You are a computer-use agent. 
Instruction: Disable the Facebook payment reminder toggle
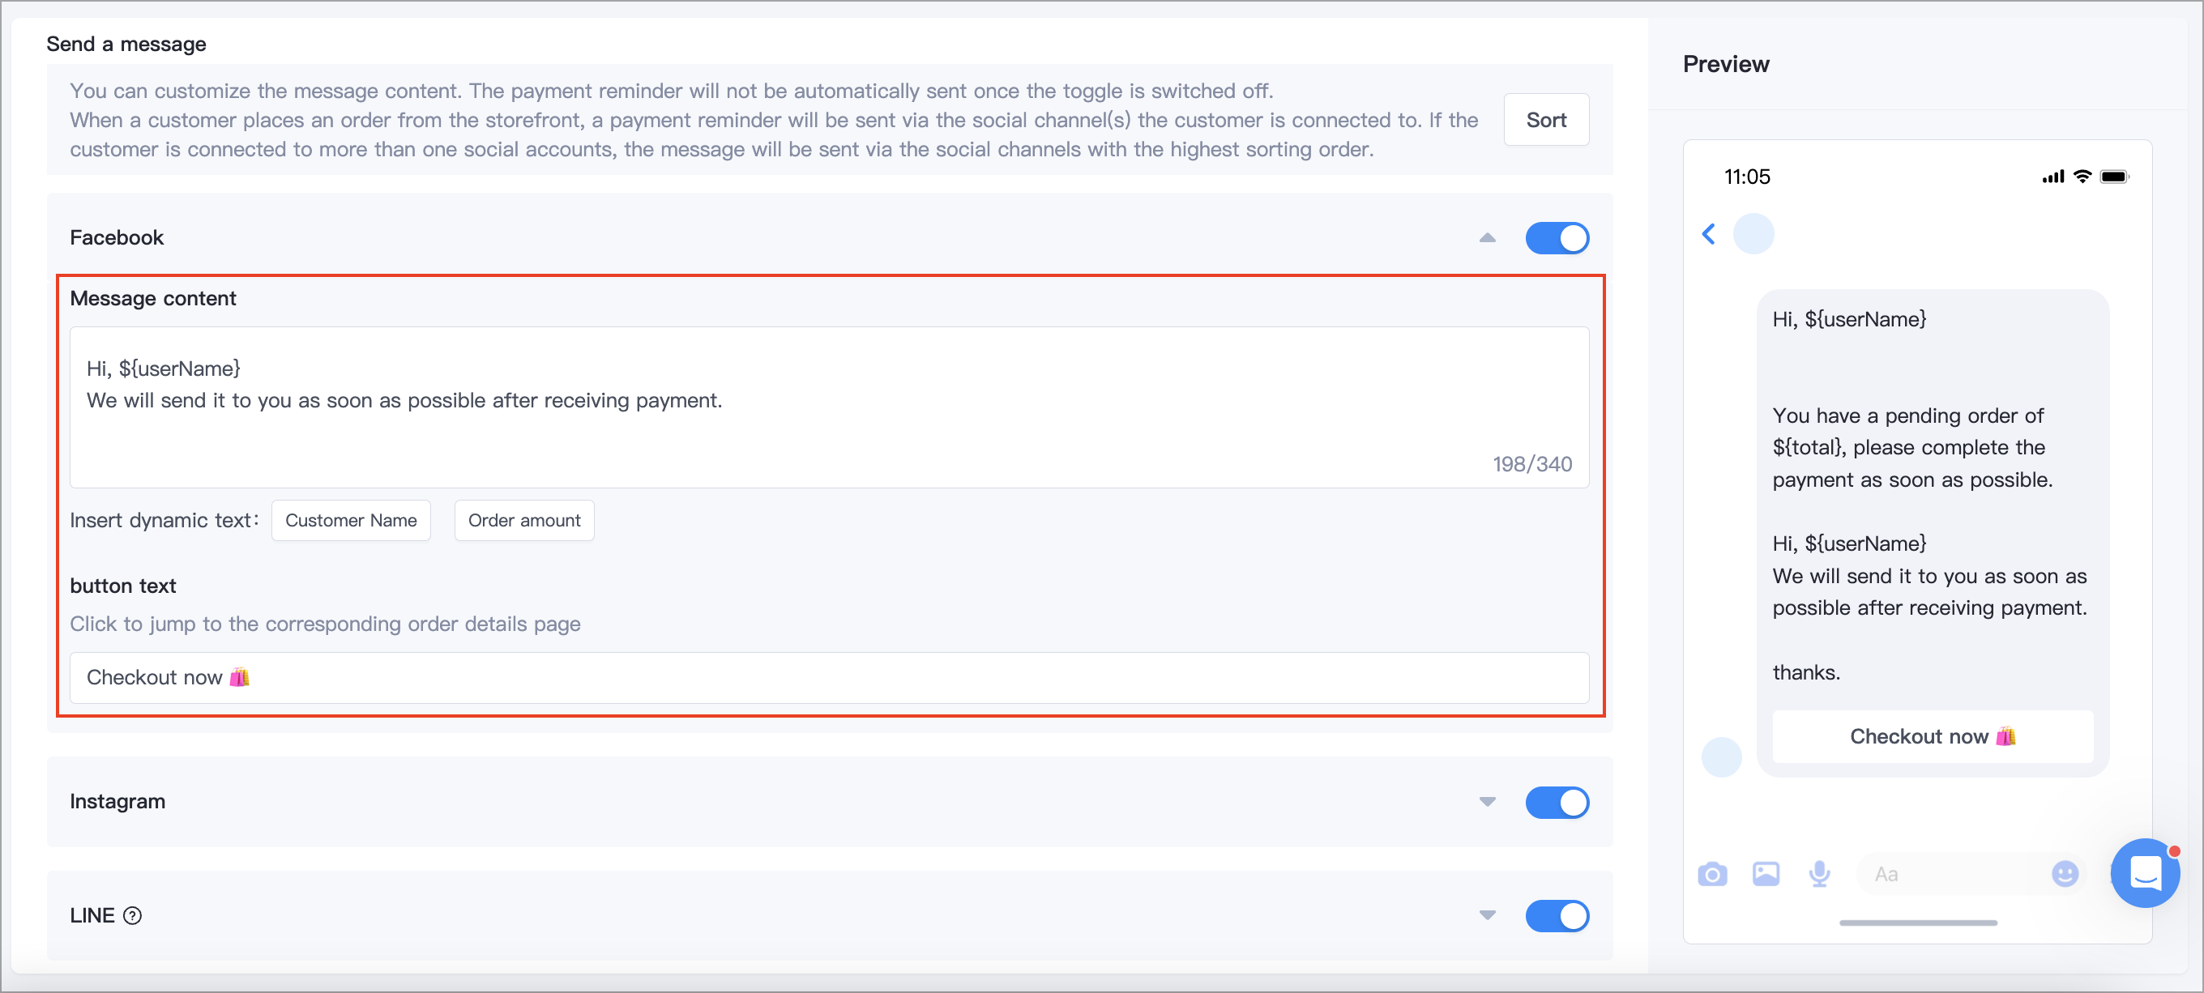click(x=1557, y=239)
